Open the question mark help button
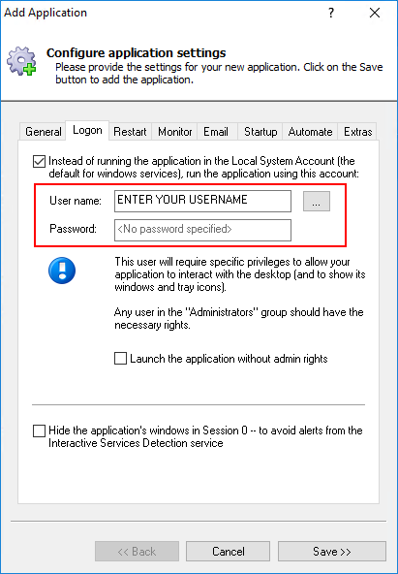This screenshot has width=398, height=574. tap(331, 13)
